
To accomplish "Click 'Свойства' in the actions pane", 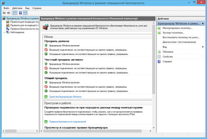I will [168, 57].
